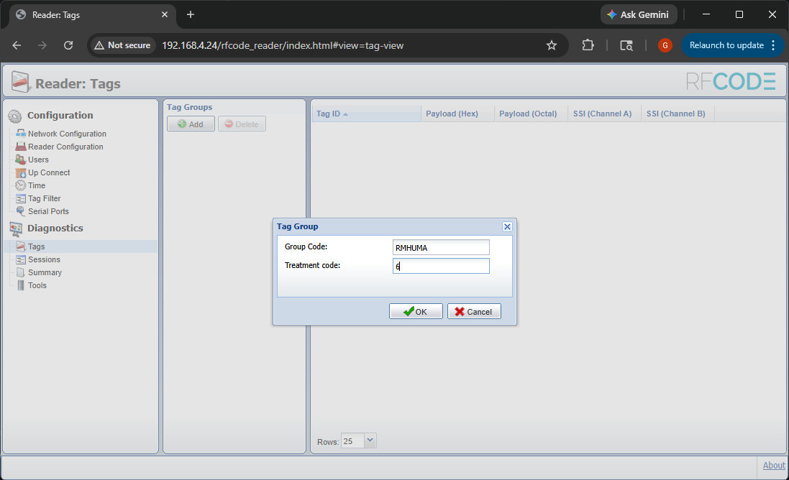Close the Tag Group dialog with X
The height and width of the screenshot is (480, 789).
tap(507, 226)
